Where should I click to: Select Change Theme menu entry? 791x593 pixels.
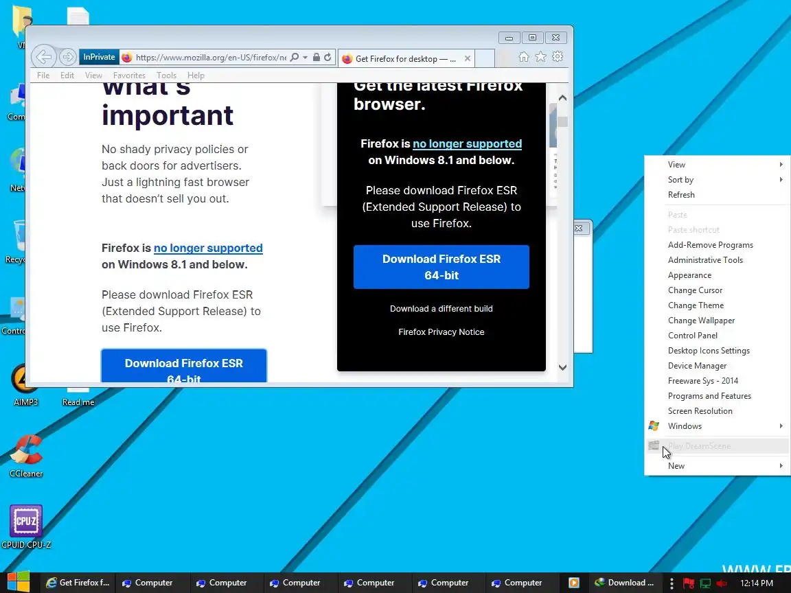tap(718, 305)
